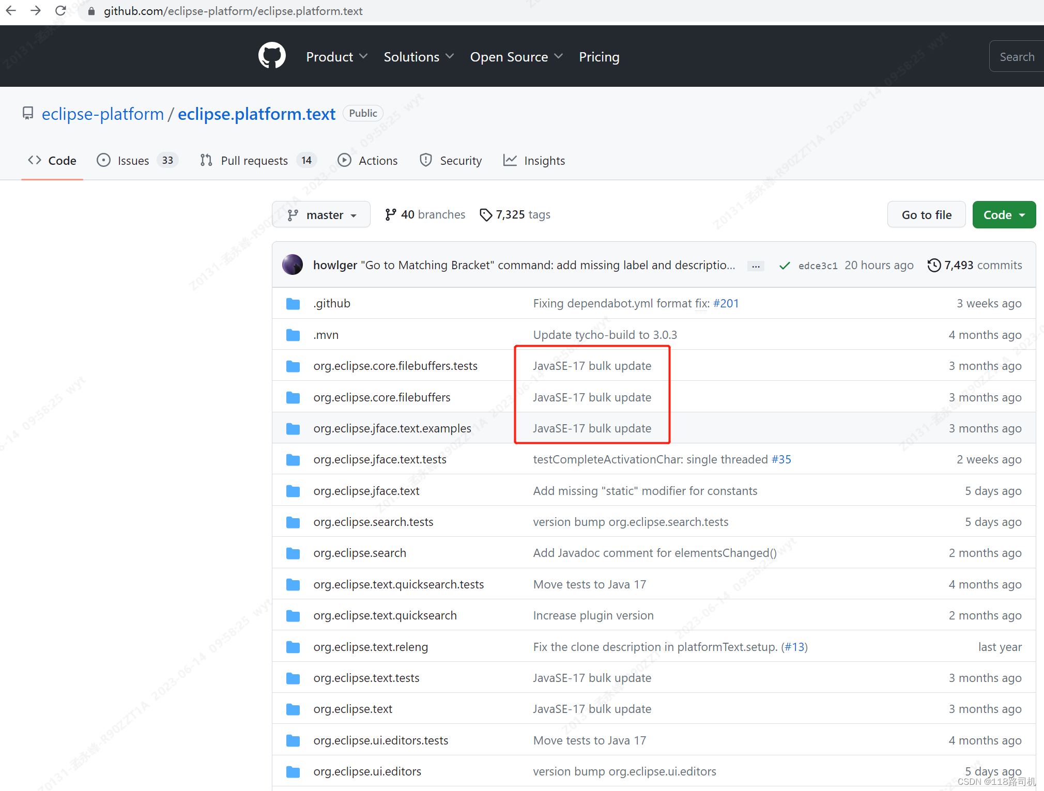Open the green Code dropdown button
1044x791 pixels.
pyautogui.click(x=1004, y=214)
